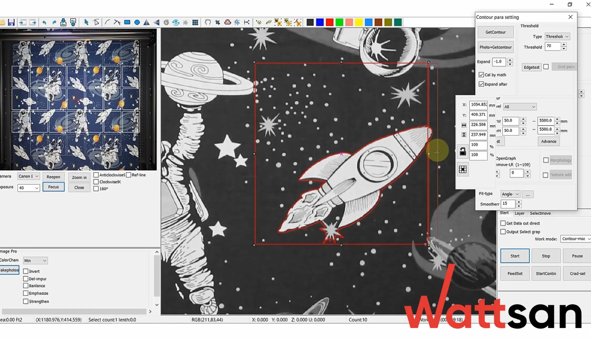The width and height of the screenshot is (591, 339).
Task: Click the starburst toolbar icon
Action: click(x=185, y=22)
